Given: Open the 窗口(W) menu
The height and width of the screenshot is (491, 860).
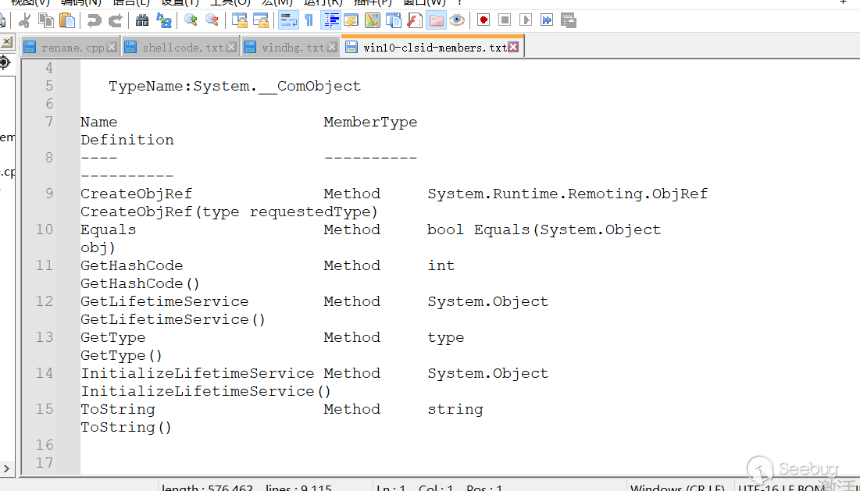Looking at the screenshot, I should (x=423, y=3).
